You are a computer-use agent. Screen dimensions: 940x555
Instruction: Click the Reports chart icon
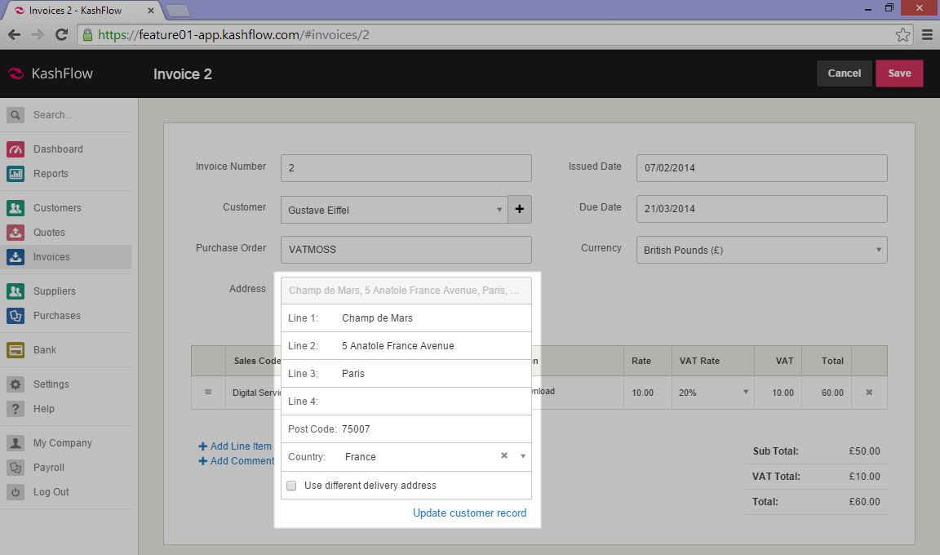tap(16, 174)
